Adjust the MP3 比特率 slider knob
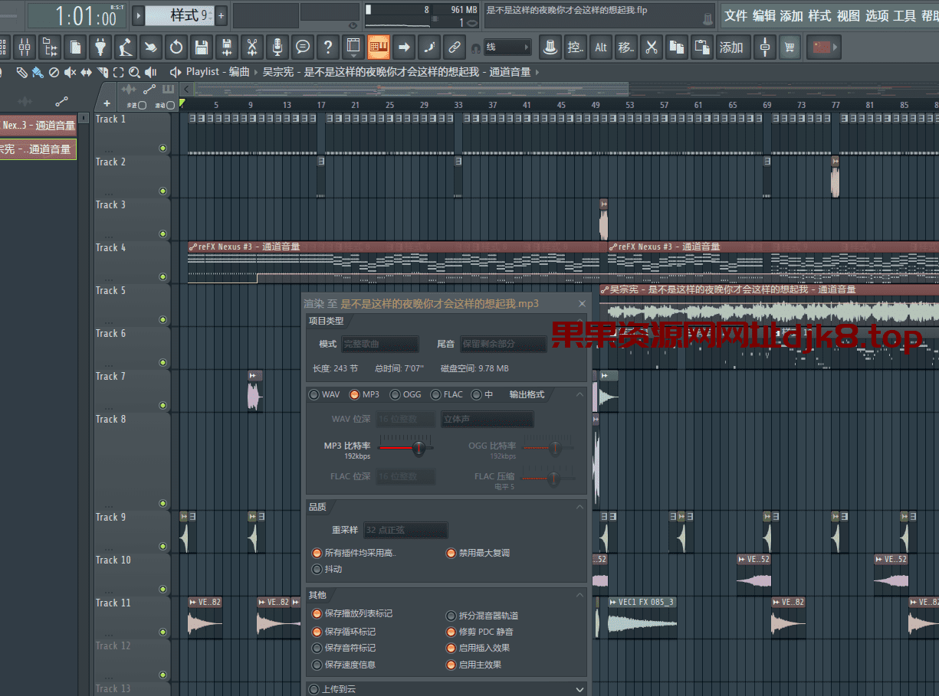The image size is (939, 696). 419,447
